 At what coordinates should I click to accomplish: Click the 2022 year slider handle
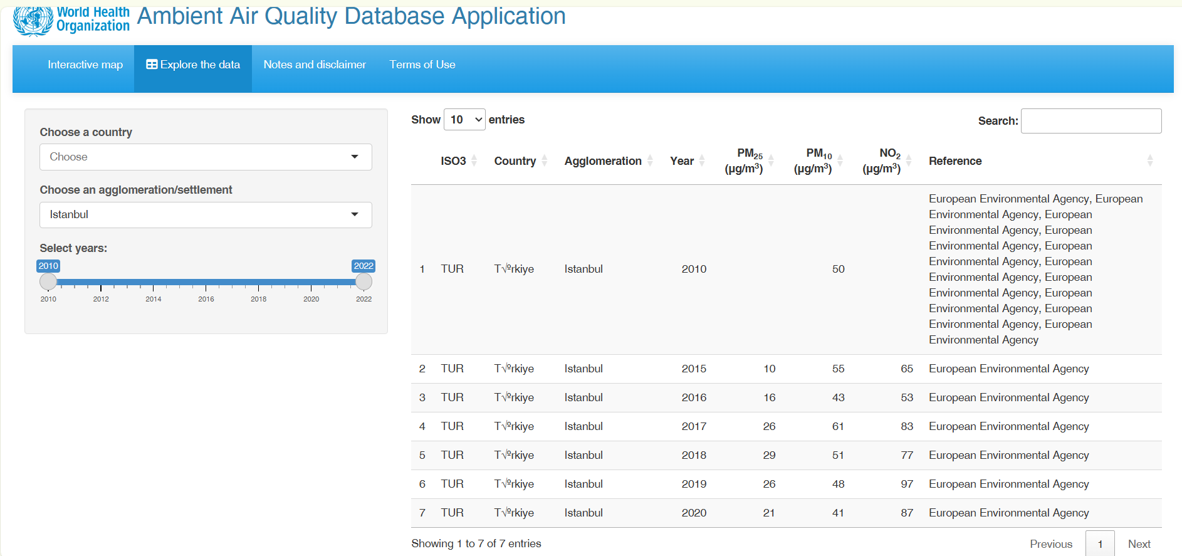363,282
